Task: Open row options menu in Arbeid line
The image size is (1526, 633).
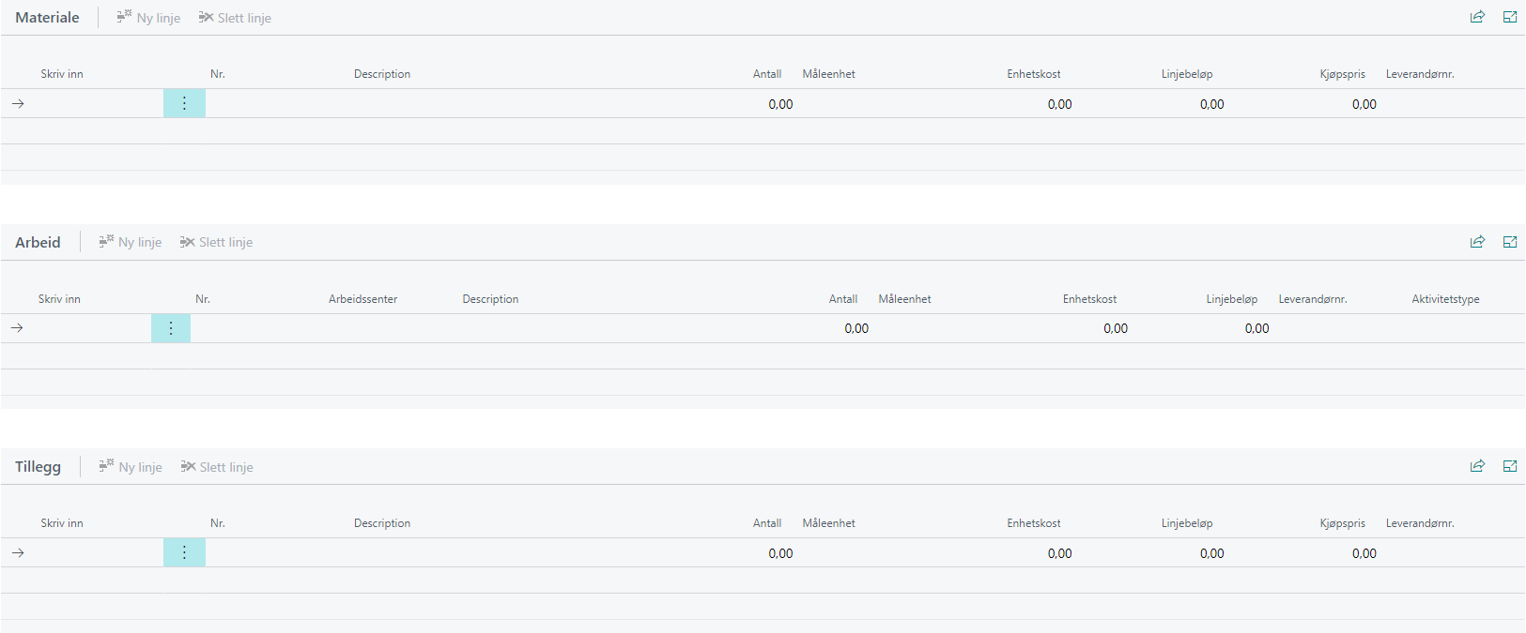Action: click(x=171, y=328)
